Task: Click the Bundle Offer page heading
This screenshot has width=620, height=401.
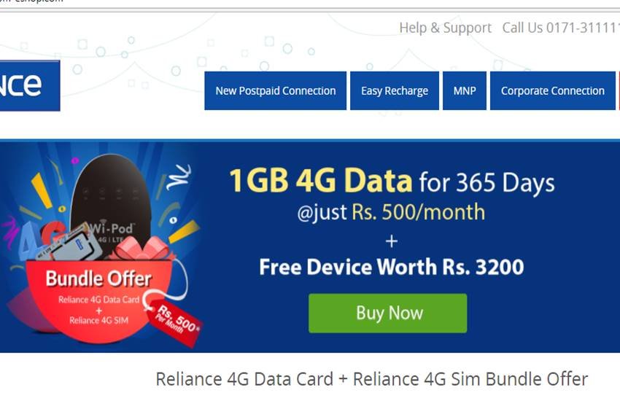Action: pos(372,379)
